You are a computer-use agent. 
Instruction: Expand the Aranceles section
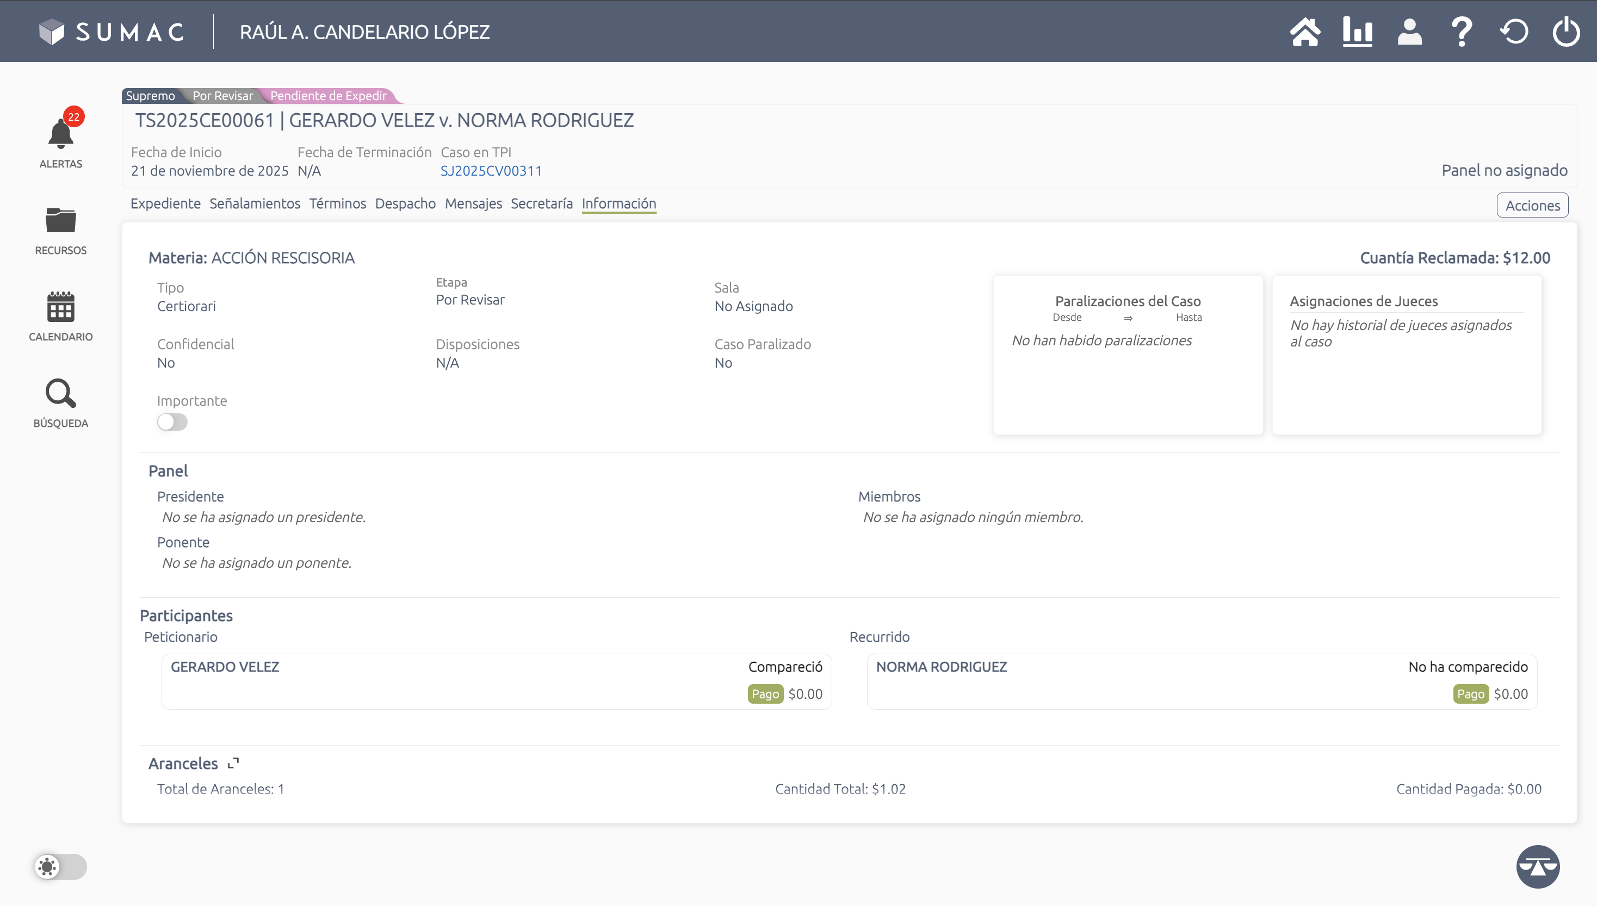click(x=233, y=763)
